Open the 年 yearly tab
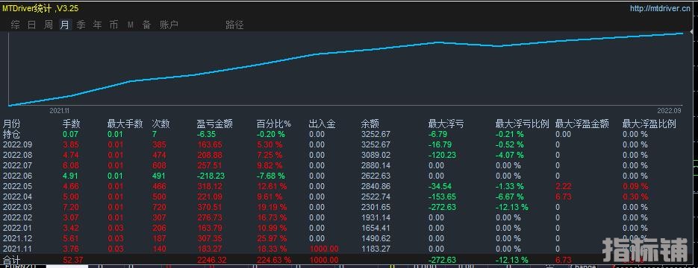The image size is (698, 268). pos(98,25)
